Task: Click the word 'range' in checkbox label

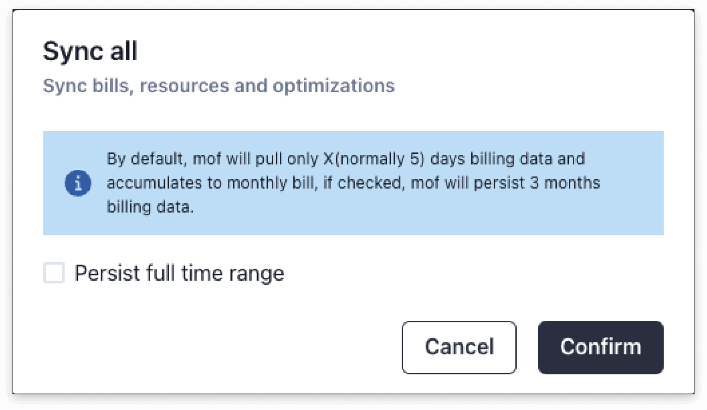Action: pos(256,274)
